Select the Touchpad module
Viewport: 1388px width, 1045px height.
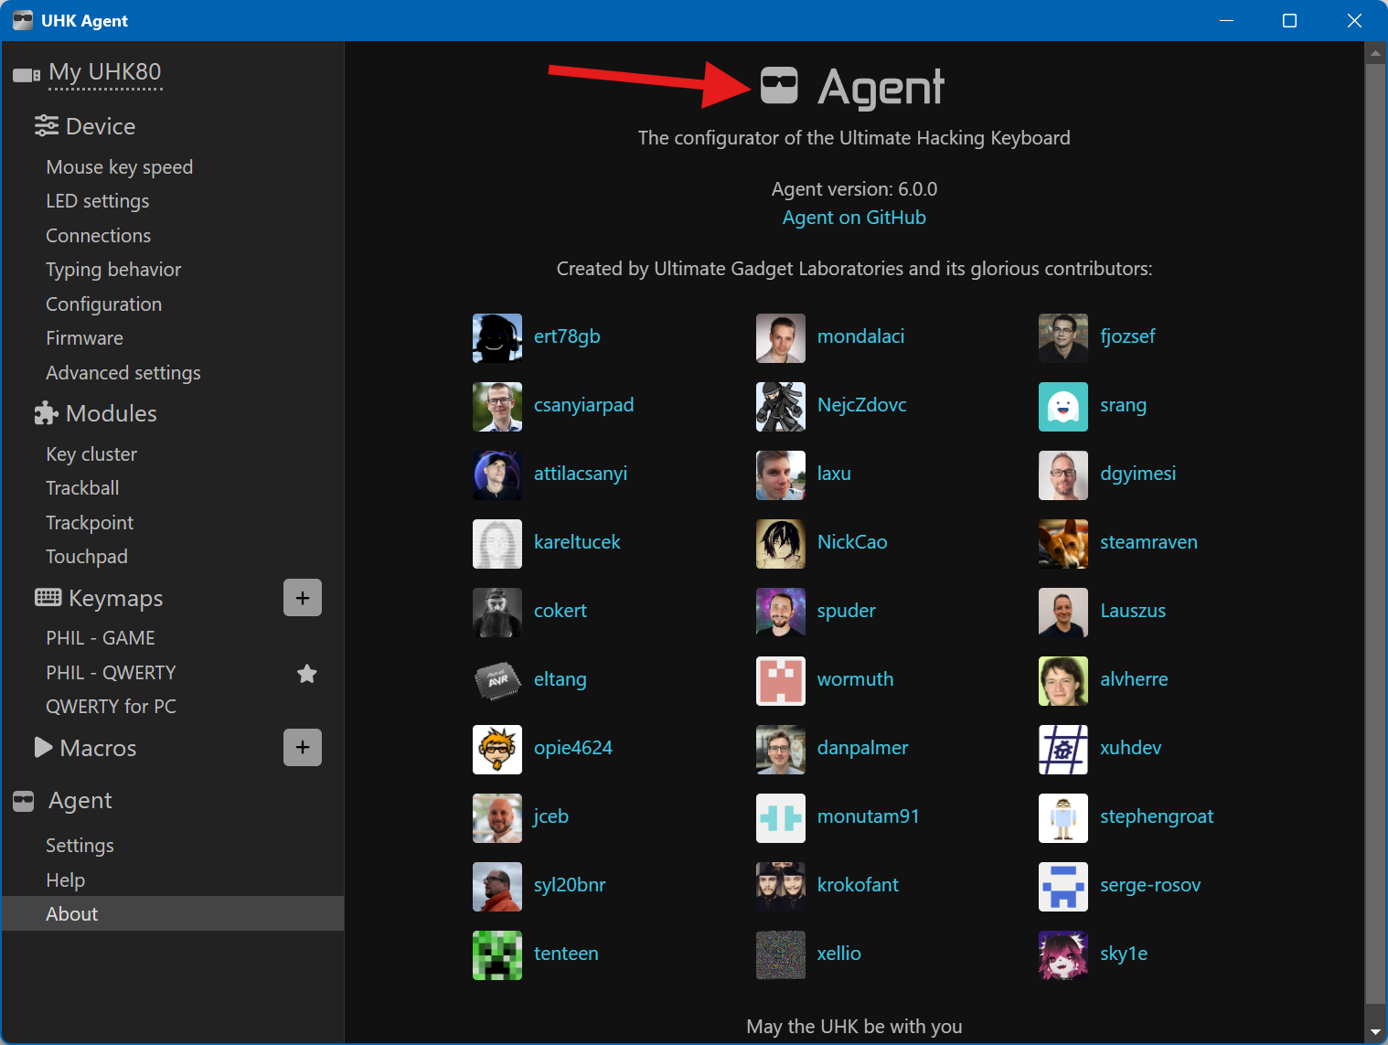[87, 557]
